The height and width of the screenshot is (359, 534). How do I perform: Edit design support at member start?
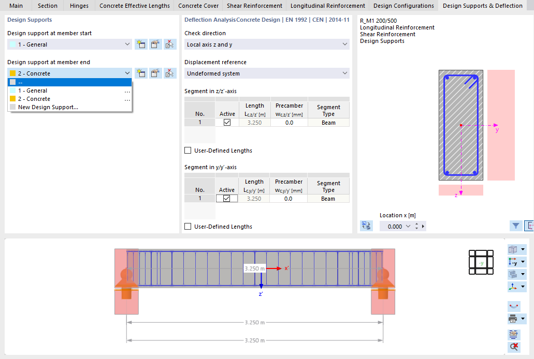point(155,44)
